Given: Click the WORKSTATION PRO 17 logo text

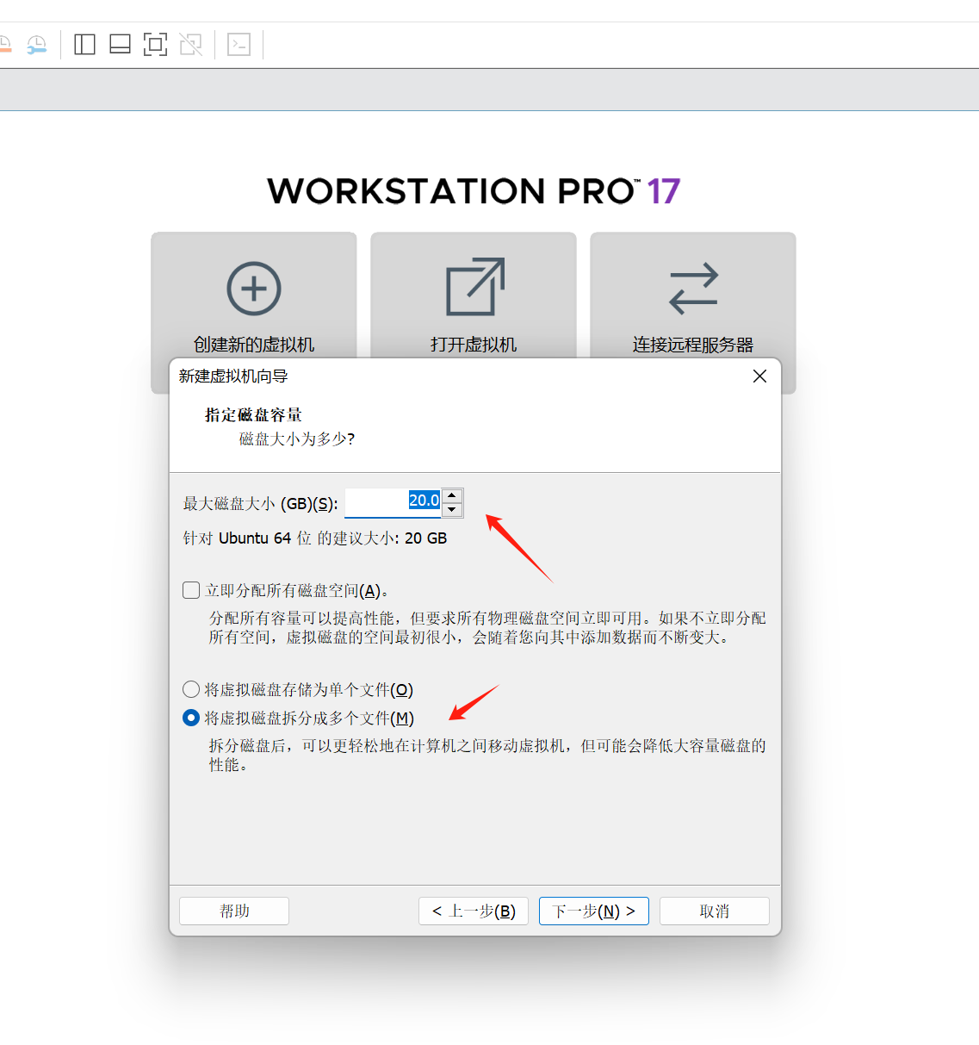Looking at the screenshot, I should [474, 190].
